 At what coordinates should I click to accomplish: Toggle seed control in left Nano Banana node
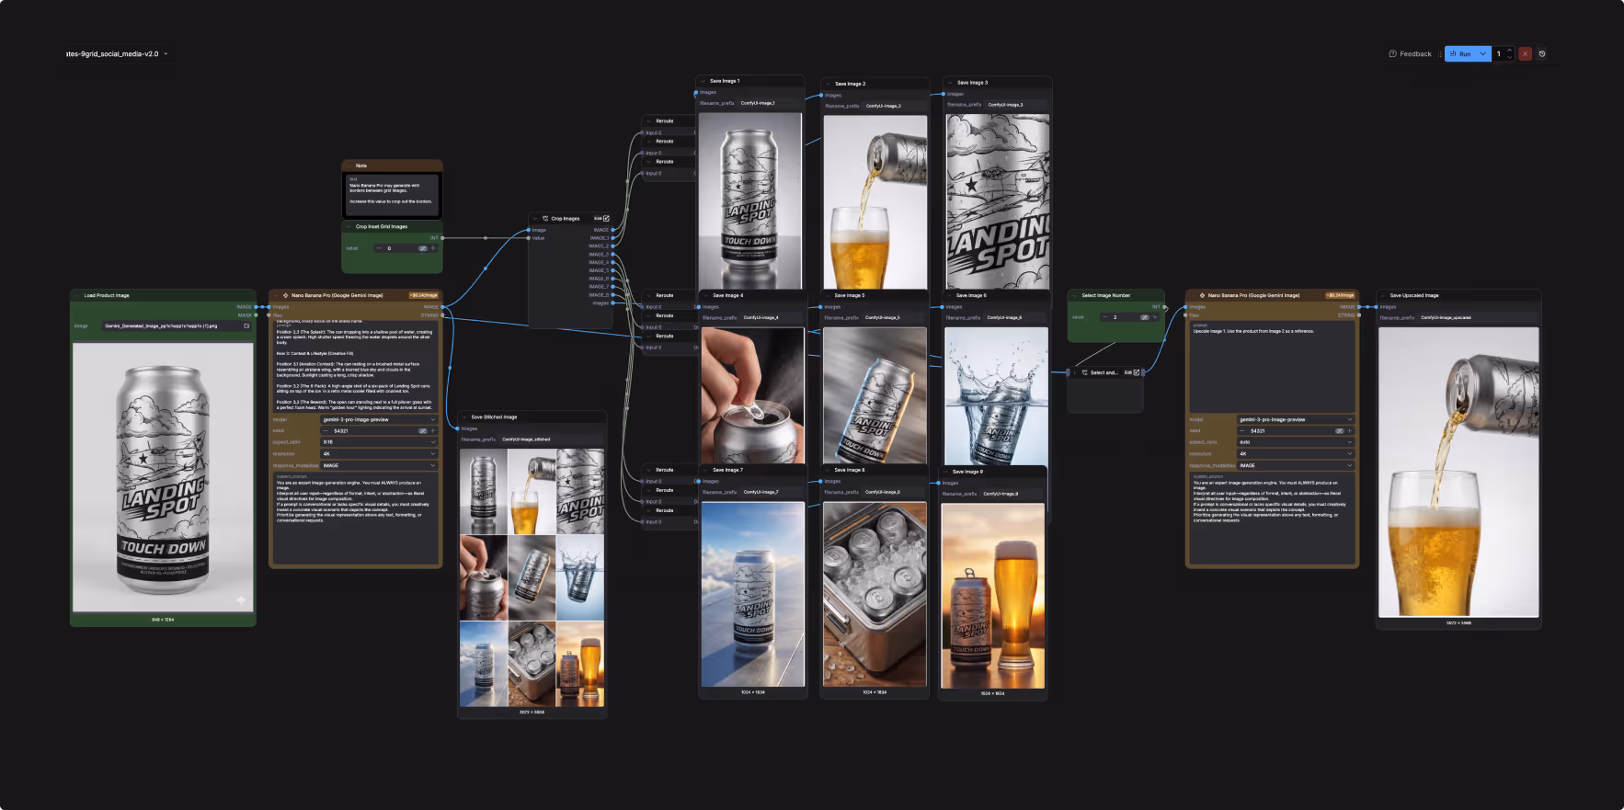click(x=423, y=430)
